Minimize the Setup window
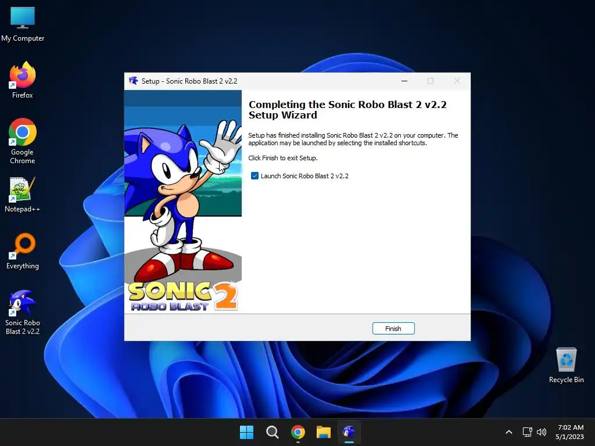Viewport: 595px width, 446px height. 404,81
